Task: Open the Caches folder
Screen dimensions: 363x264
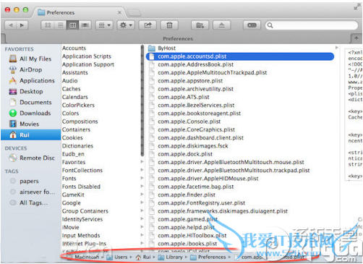Action: pyautogui.click(x=72, y=89)
